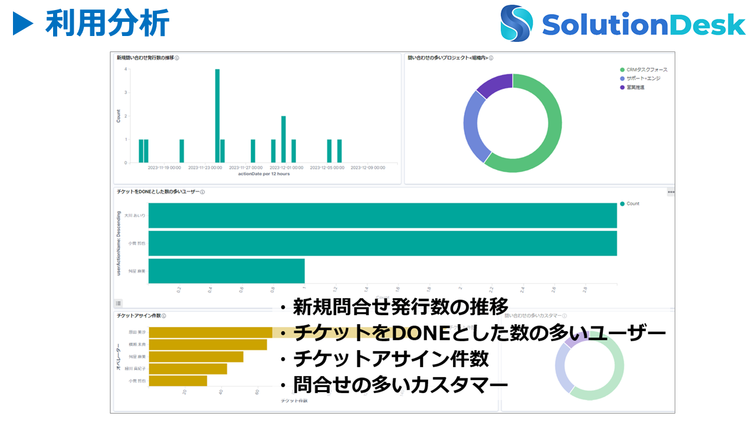Click the blue サポート・エンジ legend color dot
The width and height of the screenshot is (755, 425).
coord(622,79)
